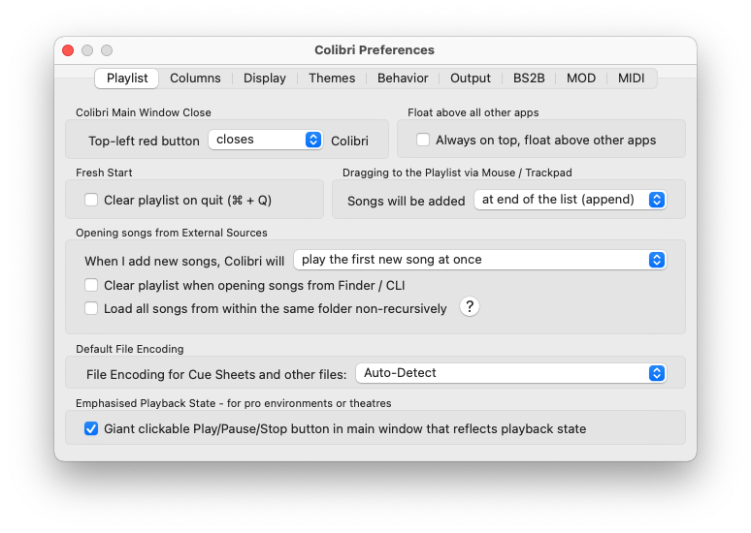751x533 pixels.
Task: Tick Clear playlist when opening from Finder
Action: pyautogui.click(x=91, y=285)
